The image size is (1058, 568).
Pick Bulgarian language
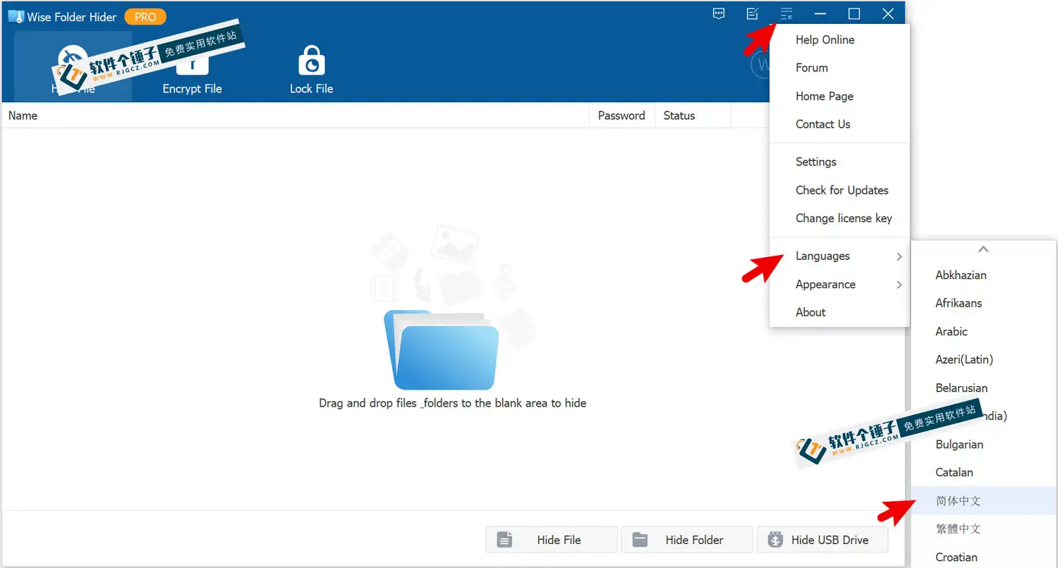point(984,445)
